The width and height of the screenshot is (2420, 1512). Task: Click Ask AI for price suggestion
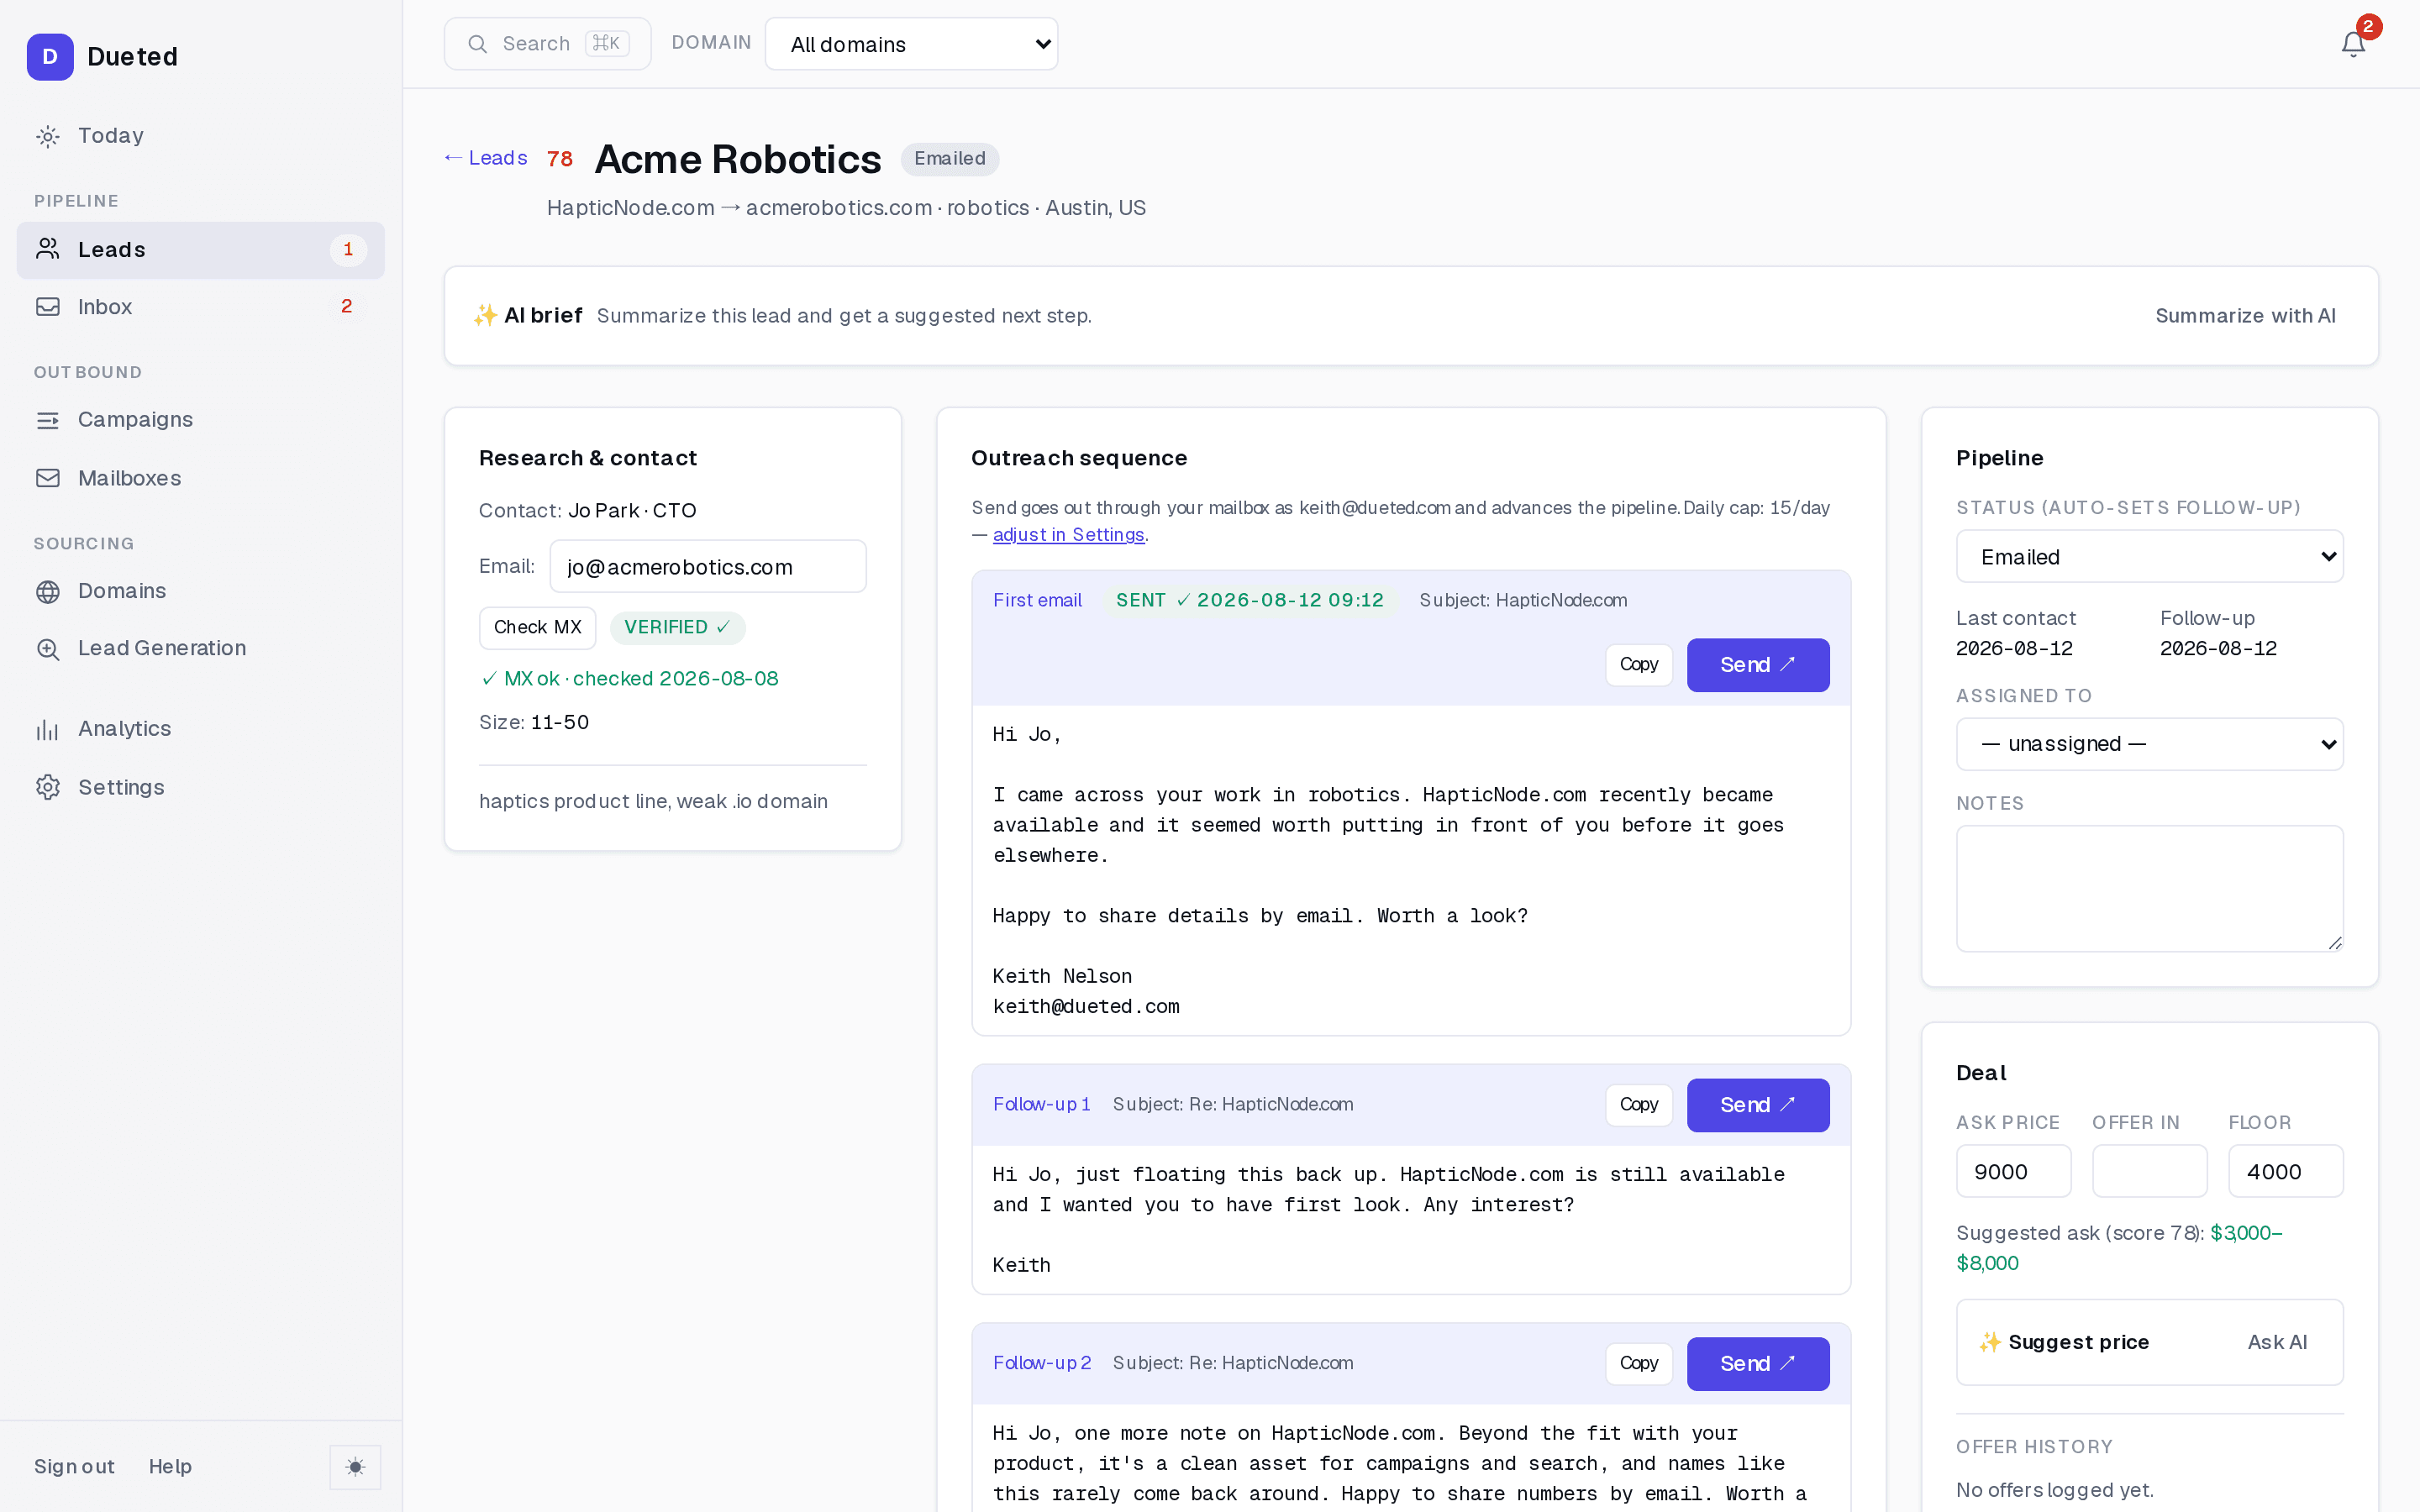click(x=2277, y=1342)
